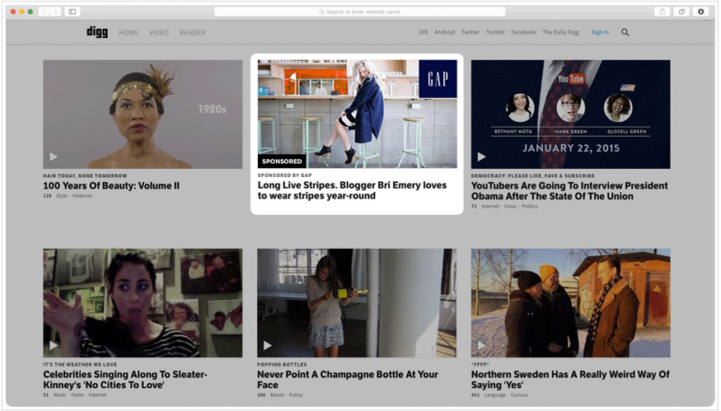
Task: Open headline 100 Years Of Beauty: Volume II
Action: (111, 185)
